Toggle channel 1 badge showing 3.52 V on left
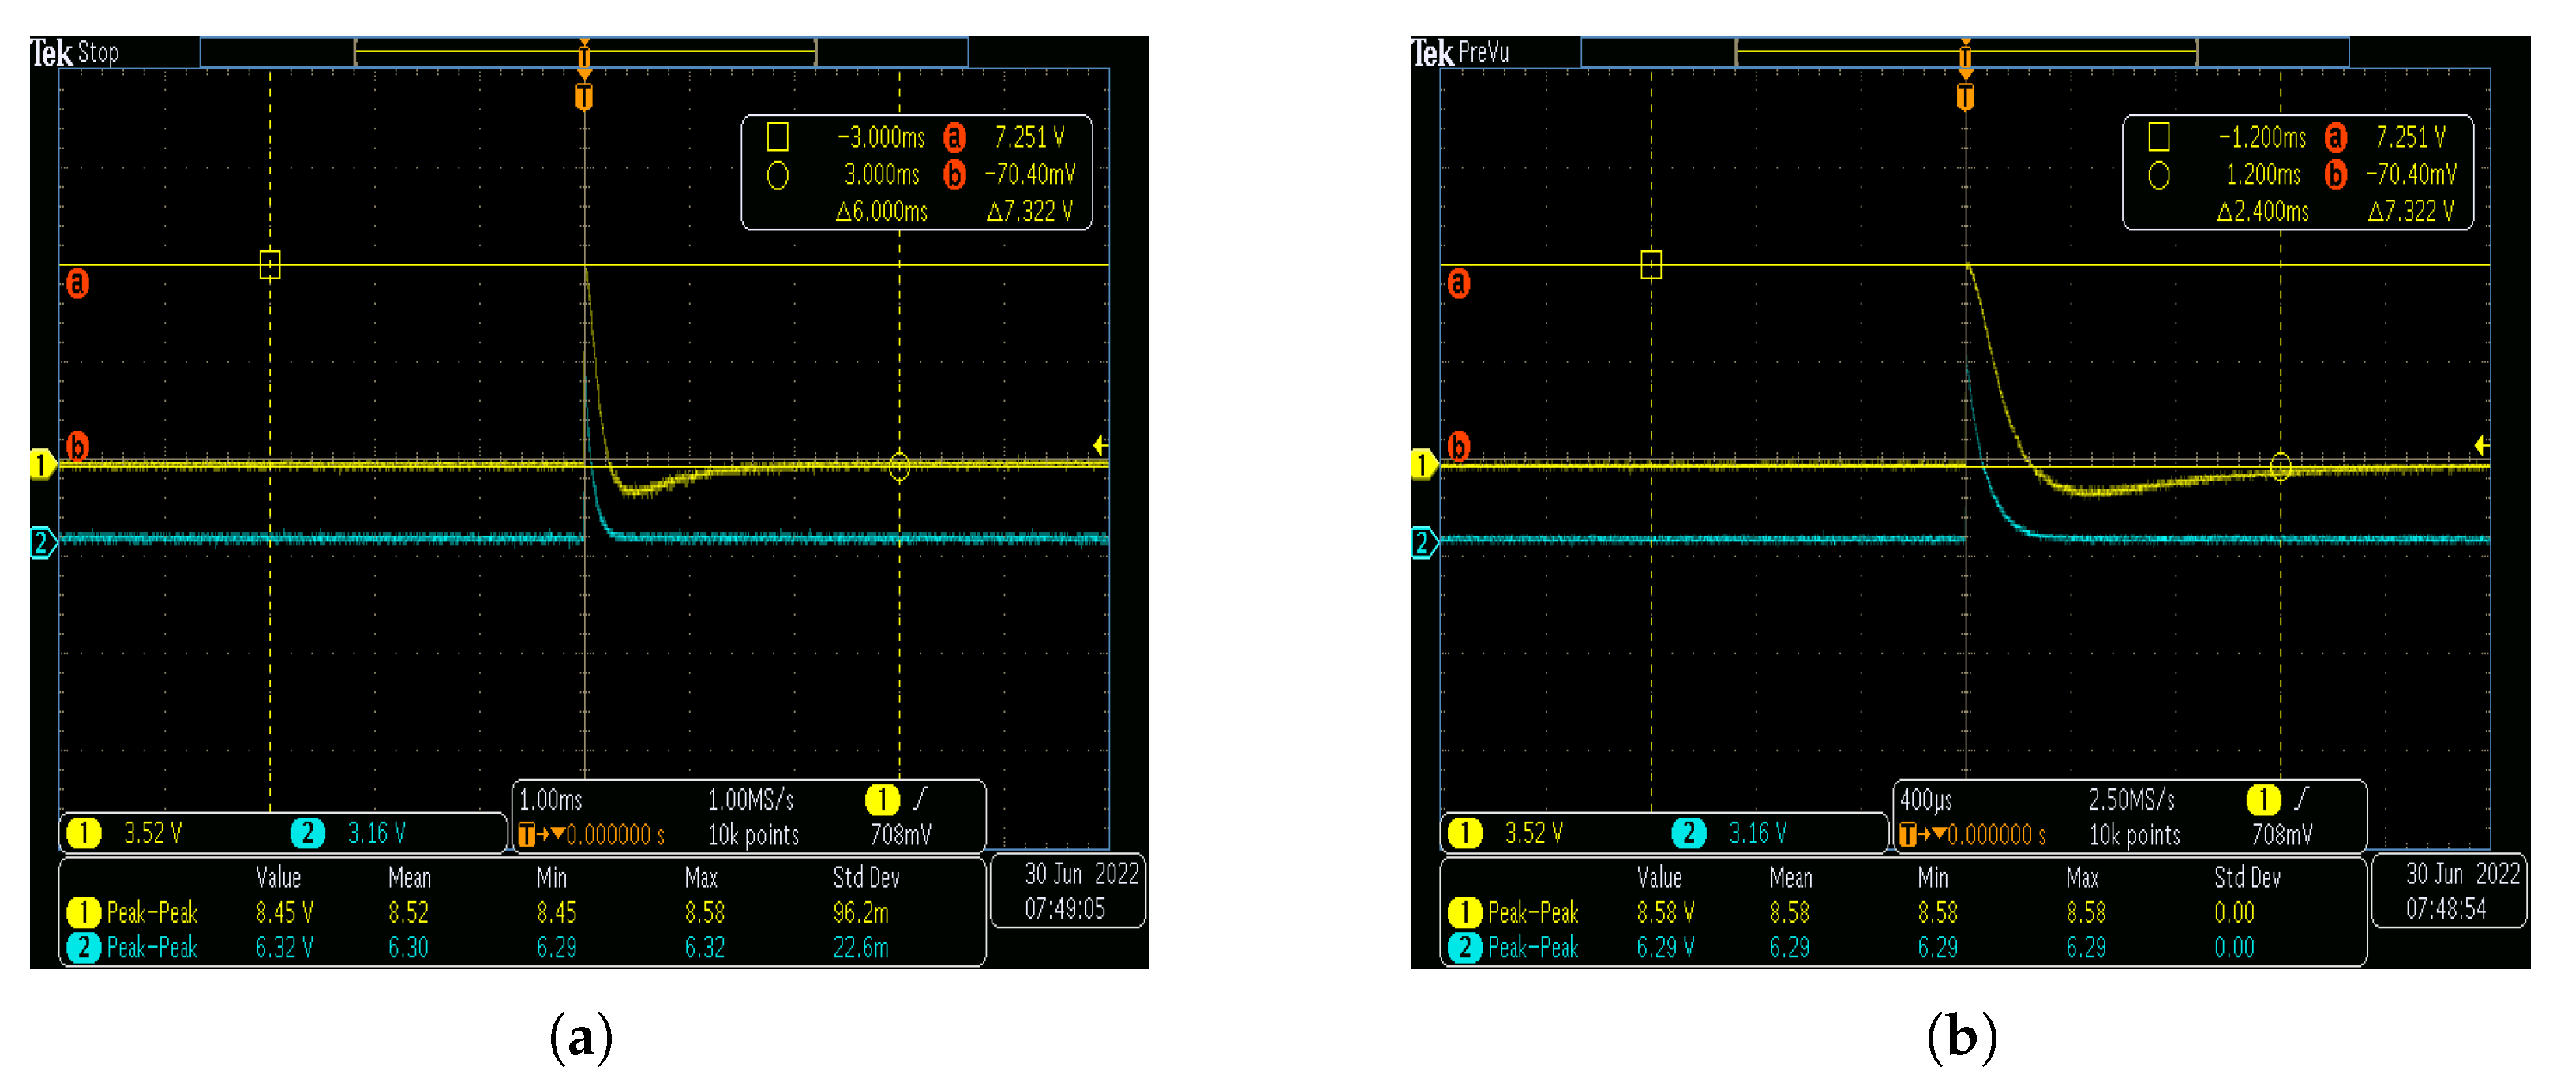This screenshot has height=1082, width=2553. [x=85, y=833]
